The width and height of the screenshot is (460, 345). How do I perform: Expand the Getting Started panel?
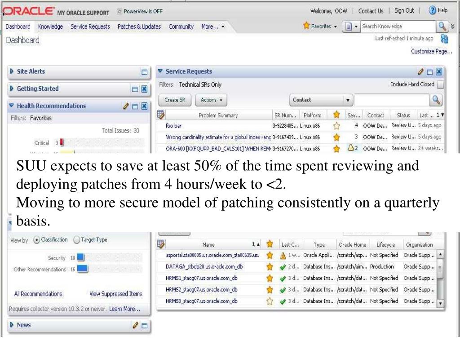pos(12,88)
